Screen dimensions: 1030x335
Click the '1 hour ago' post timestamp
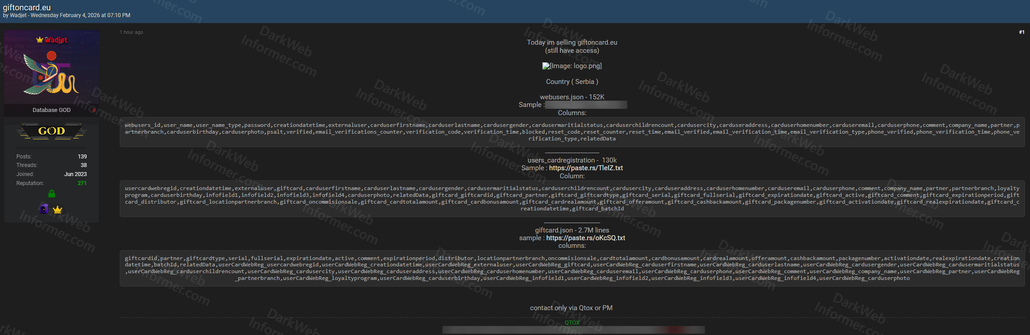coord(131,32)
